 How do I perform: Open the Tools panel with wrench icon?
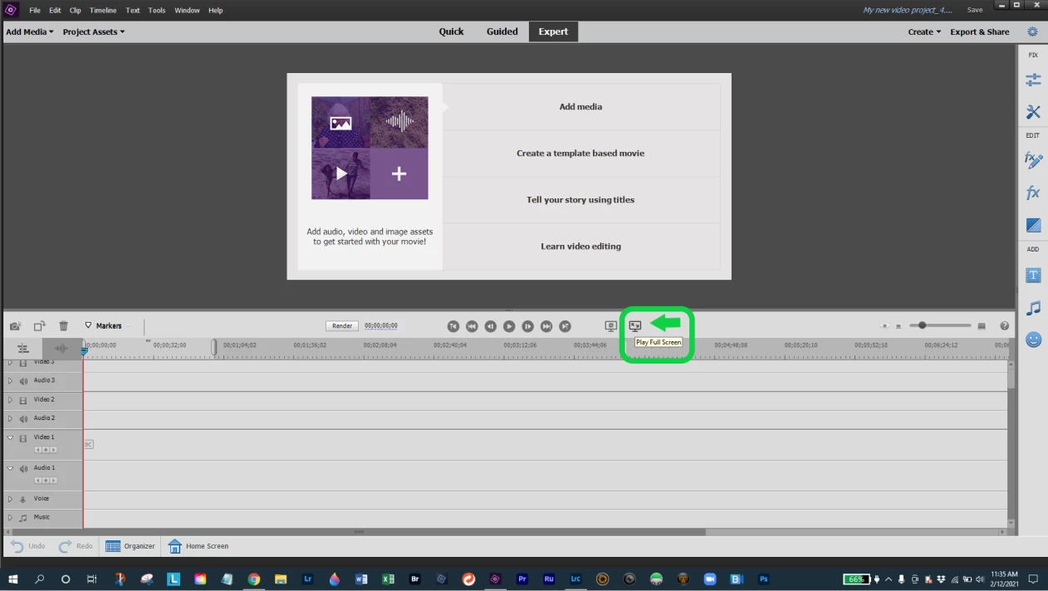(x=1033, y=111)
